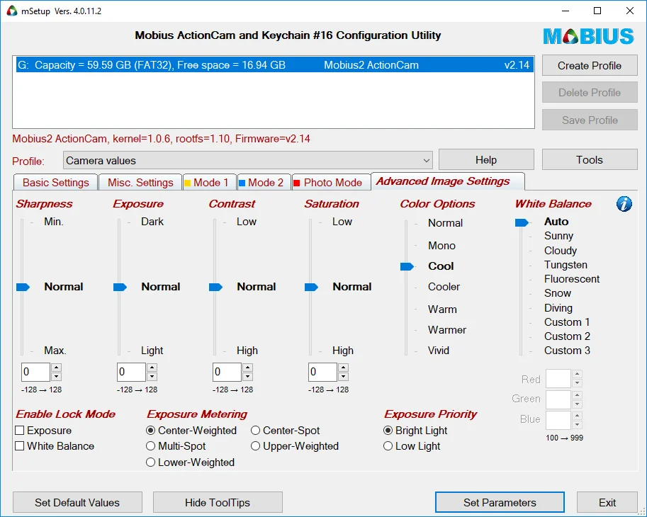Select the G: Mobius2 ActionCam drive row
The image size is (647, 517).
[x=274, y=65]
